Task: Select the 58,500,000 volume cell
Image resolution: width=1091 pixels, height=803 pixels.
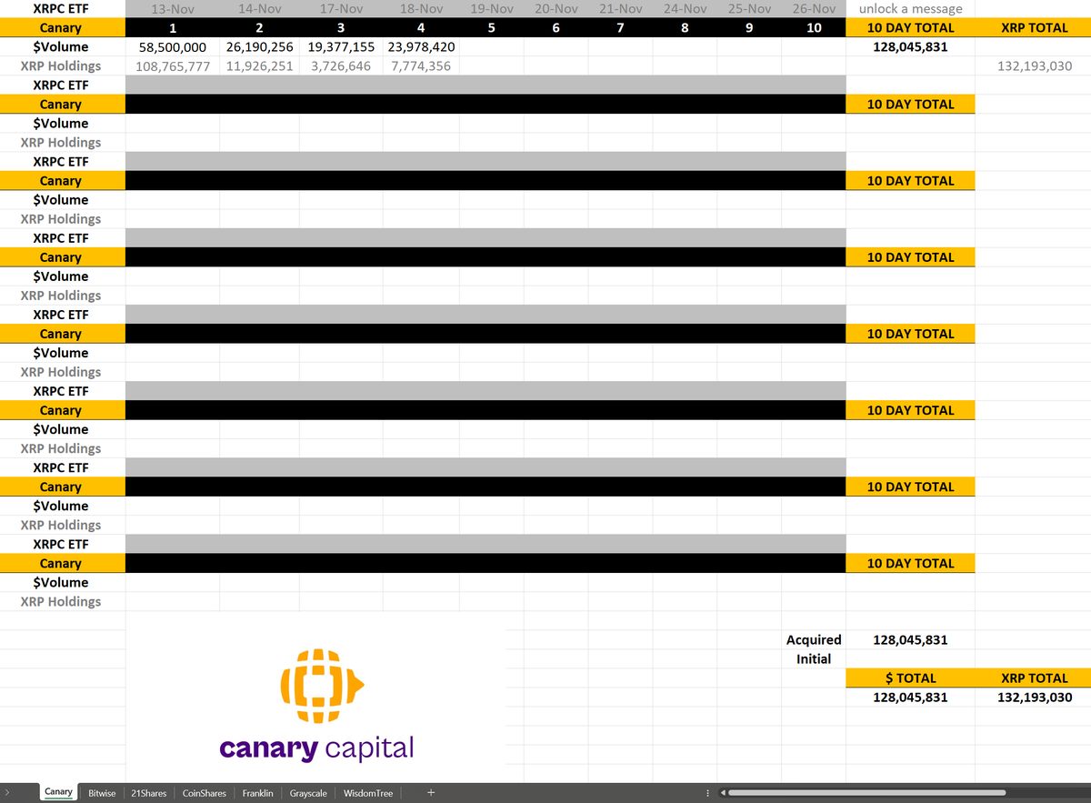Action: click(x=173, y=46)
